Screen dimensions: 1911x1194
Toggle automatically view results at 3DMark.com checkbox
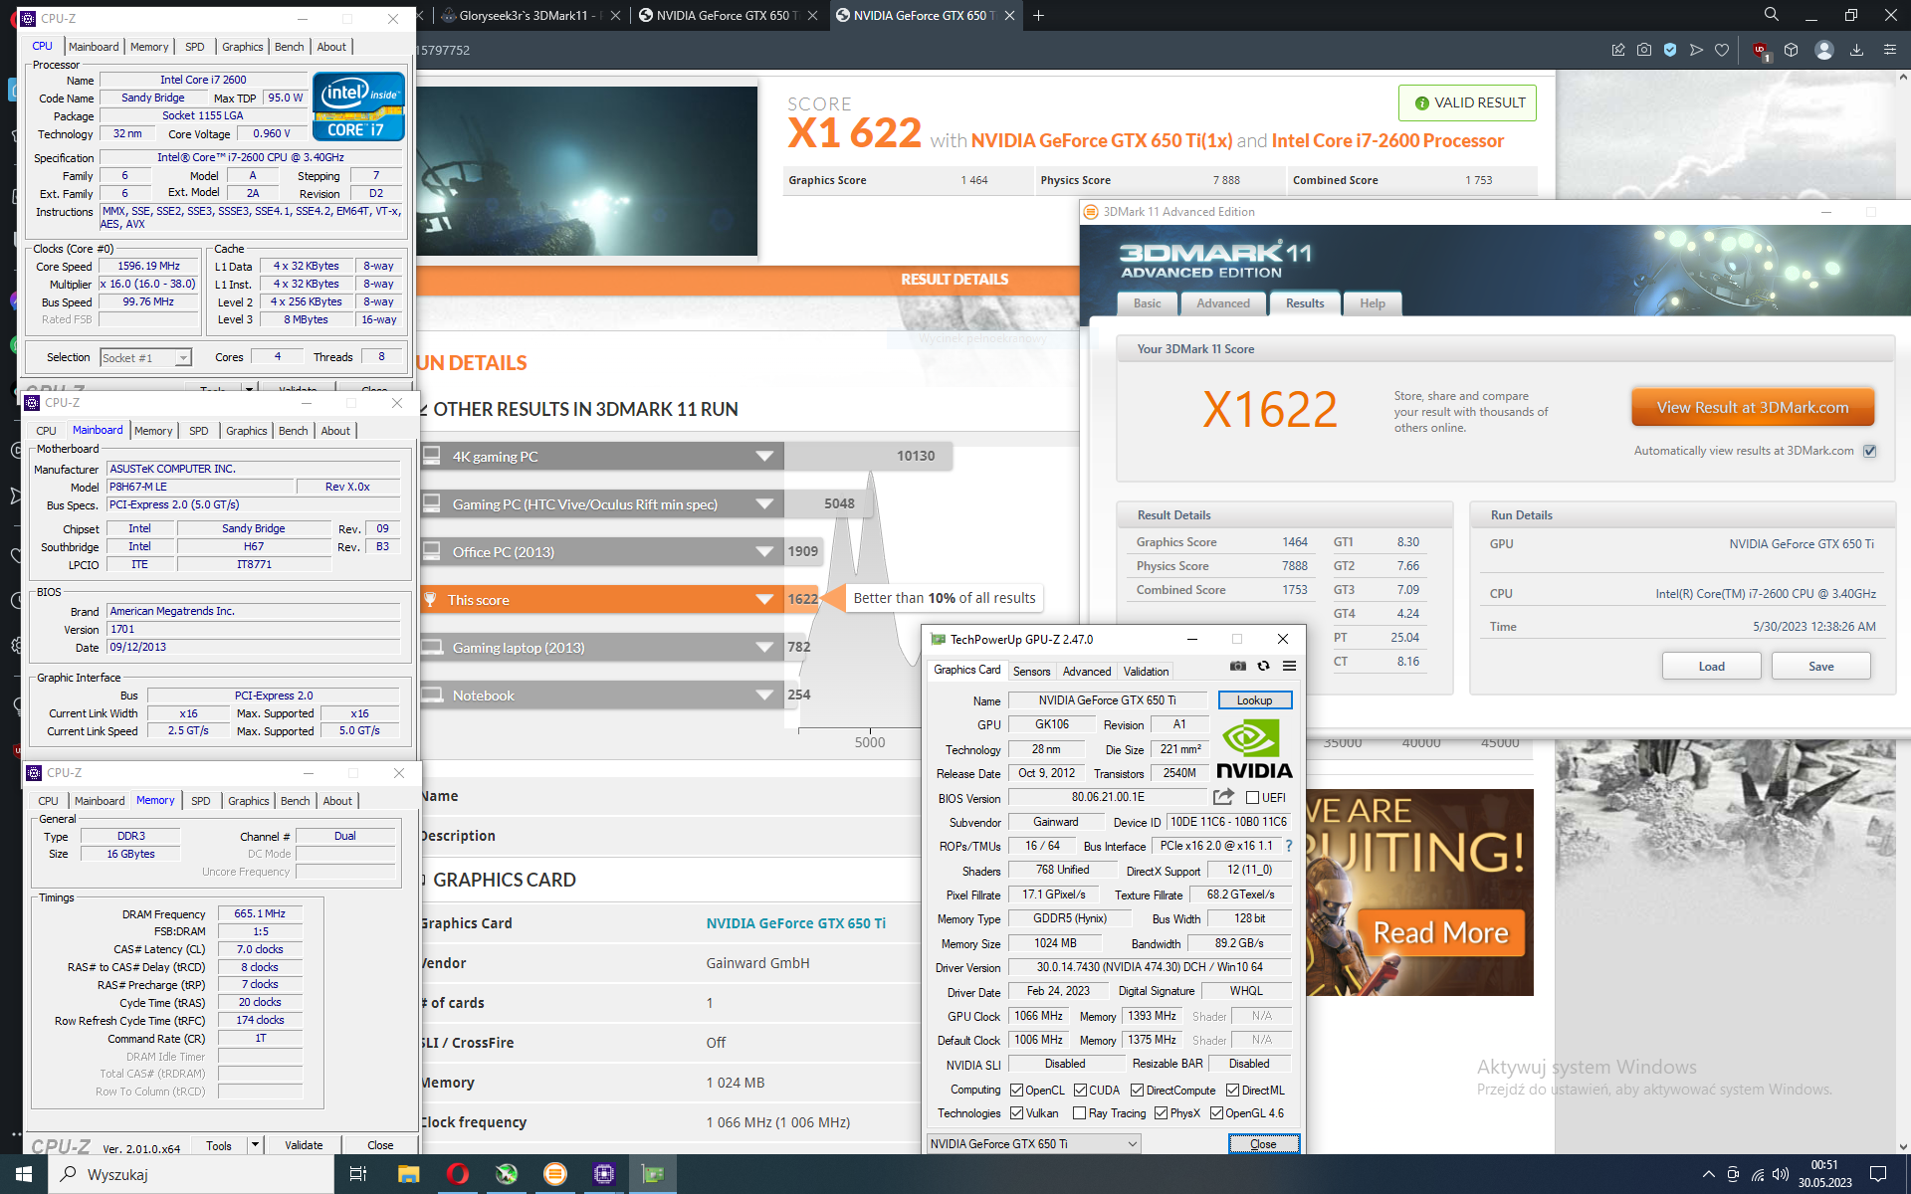[1869, 451]
